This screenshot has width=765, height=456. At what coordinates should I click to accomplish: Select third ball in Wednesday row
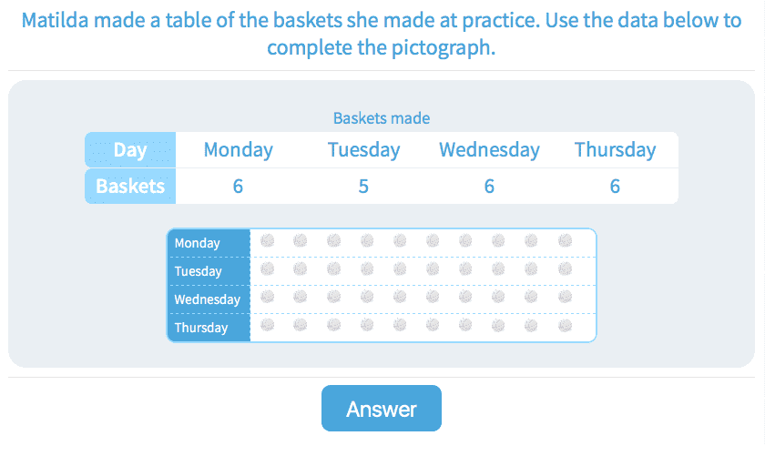333,298
